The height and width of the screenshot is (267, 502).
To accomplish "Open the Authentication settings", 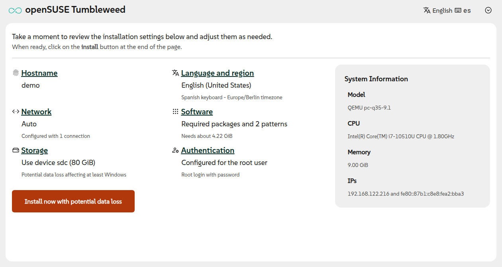I will click(208, 150).
